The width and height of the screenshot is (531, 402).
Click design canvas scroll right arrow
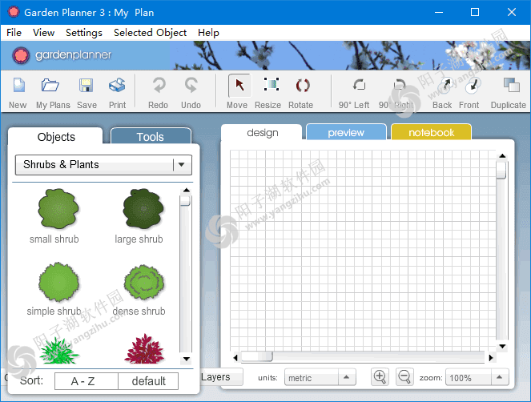(491, 357)
